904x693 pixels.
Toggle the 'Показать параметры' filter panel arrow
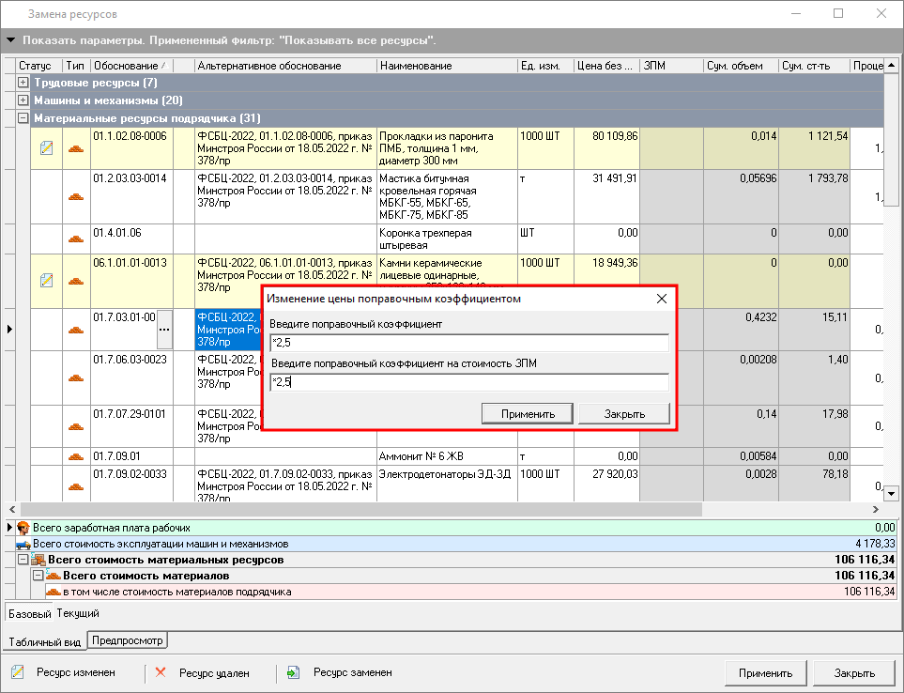(10, 40)
